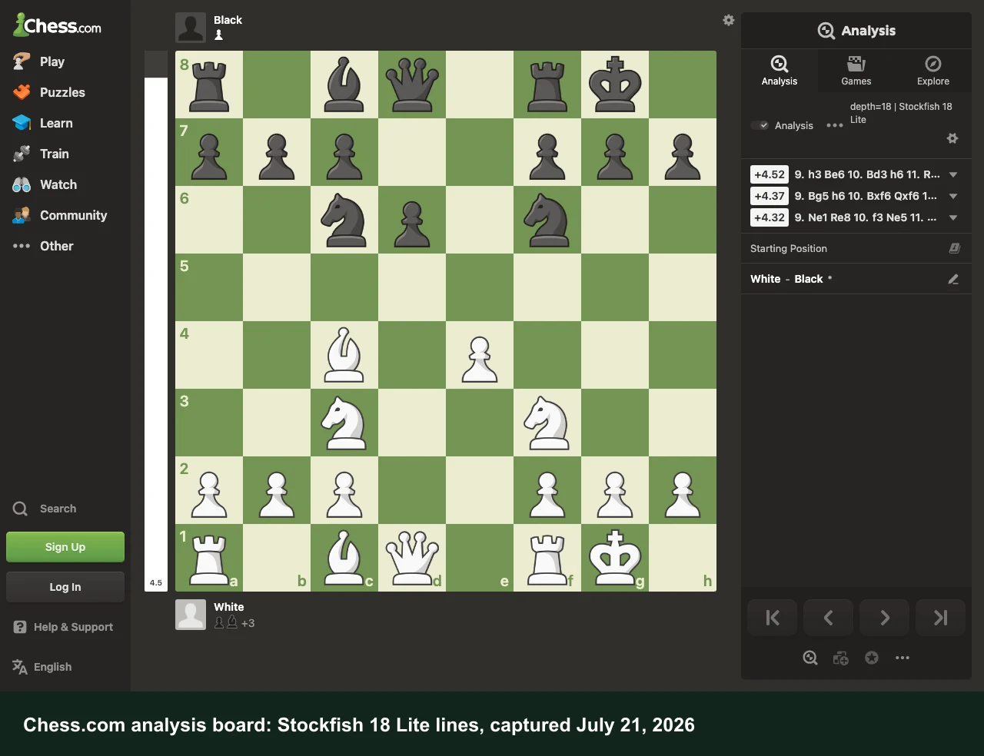Image resolution: width=984 pixels, height=756 pixels.
Task: Toggle the Analysis engine switch
Action: 760,125
